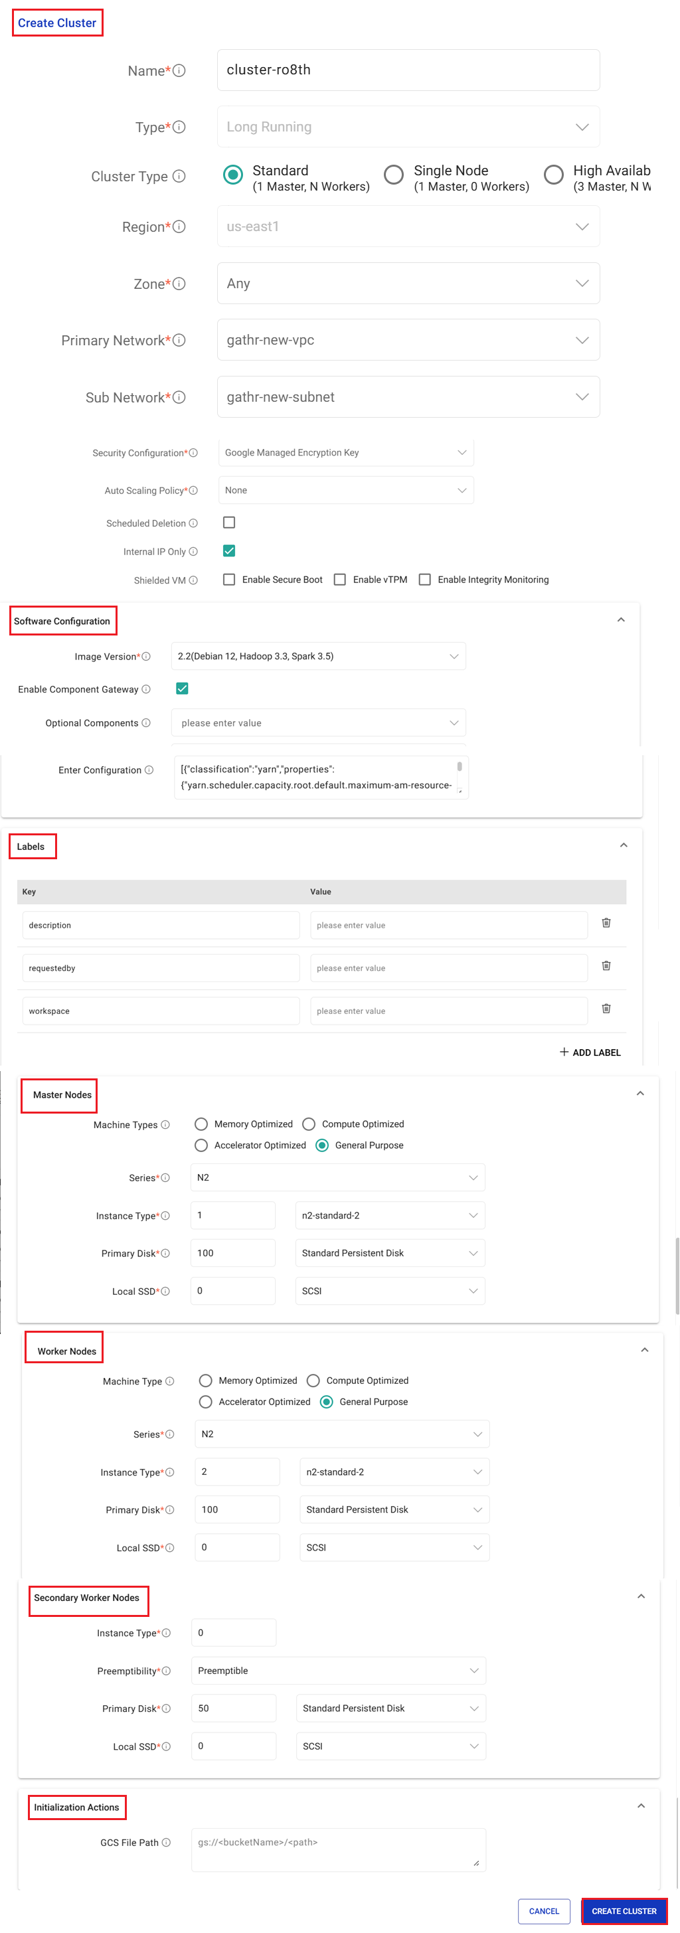
Task: Click info icon beside GCS File Path
Action: coord(167,1842)
